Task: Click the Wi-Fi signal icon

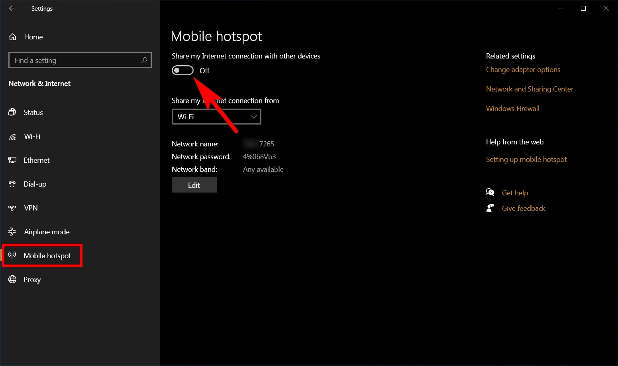Action: pyautogui.click(x=12, y=137)
